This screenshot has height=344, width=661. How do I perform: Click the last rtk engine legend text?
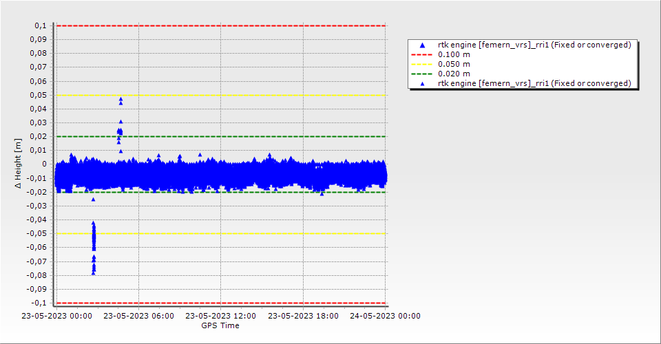pyautogui.click(x=534, y=83)
